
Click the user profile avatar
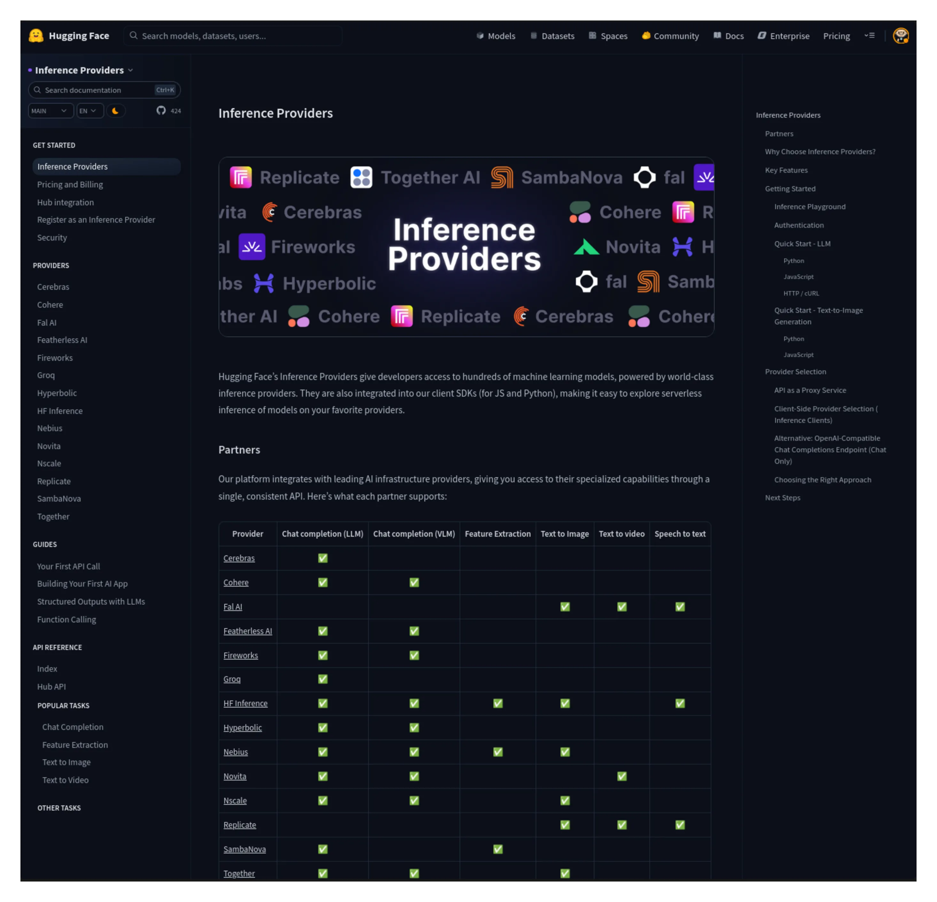click(900, 36)
